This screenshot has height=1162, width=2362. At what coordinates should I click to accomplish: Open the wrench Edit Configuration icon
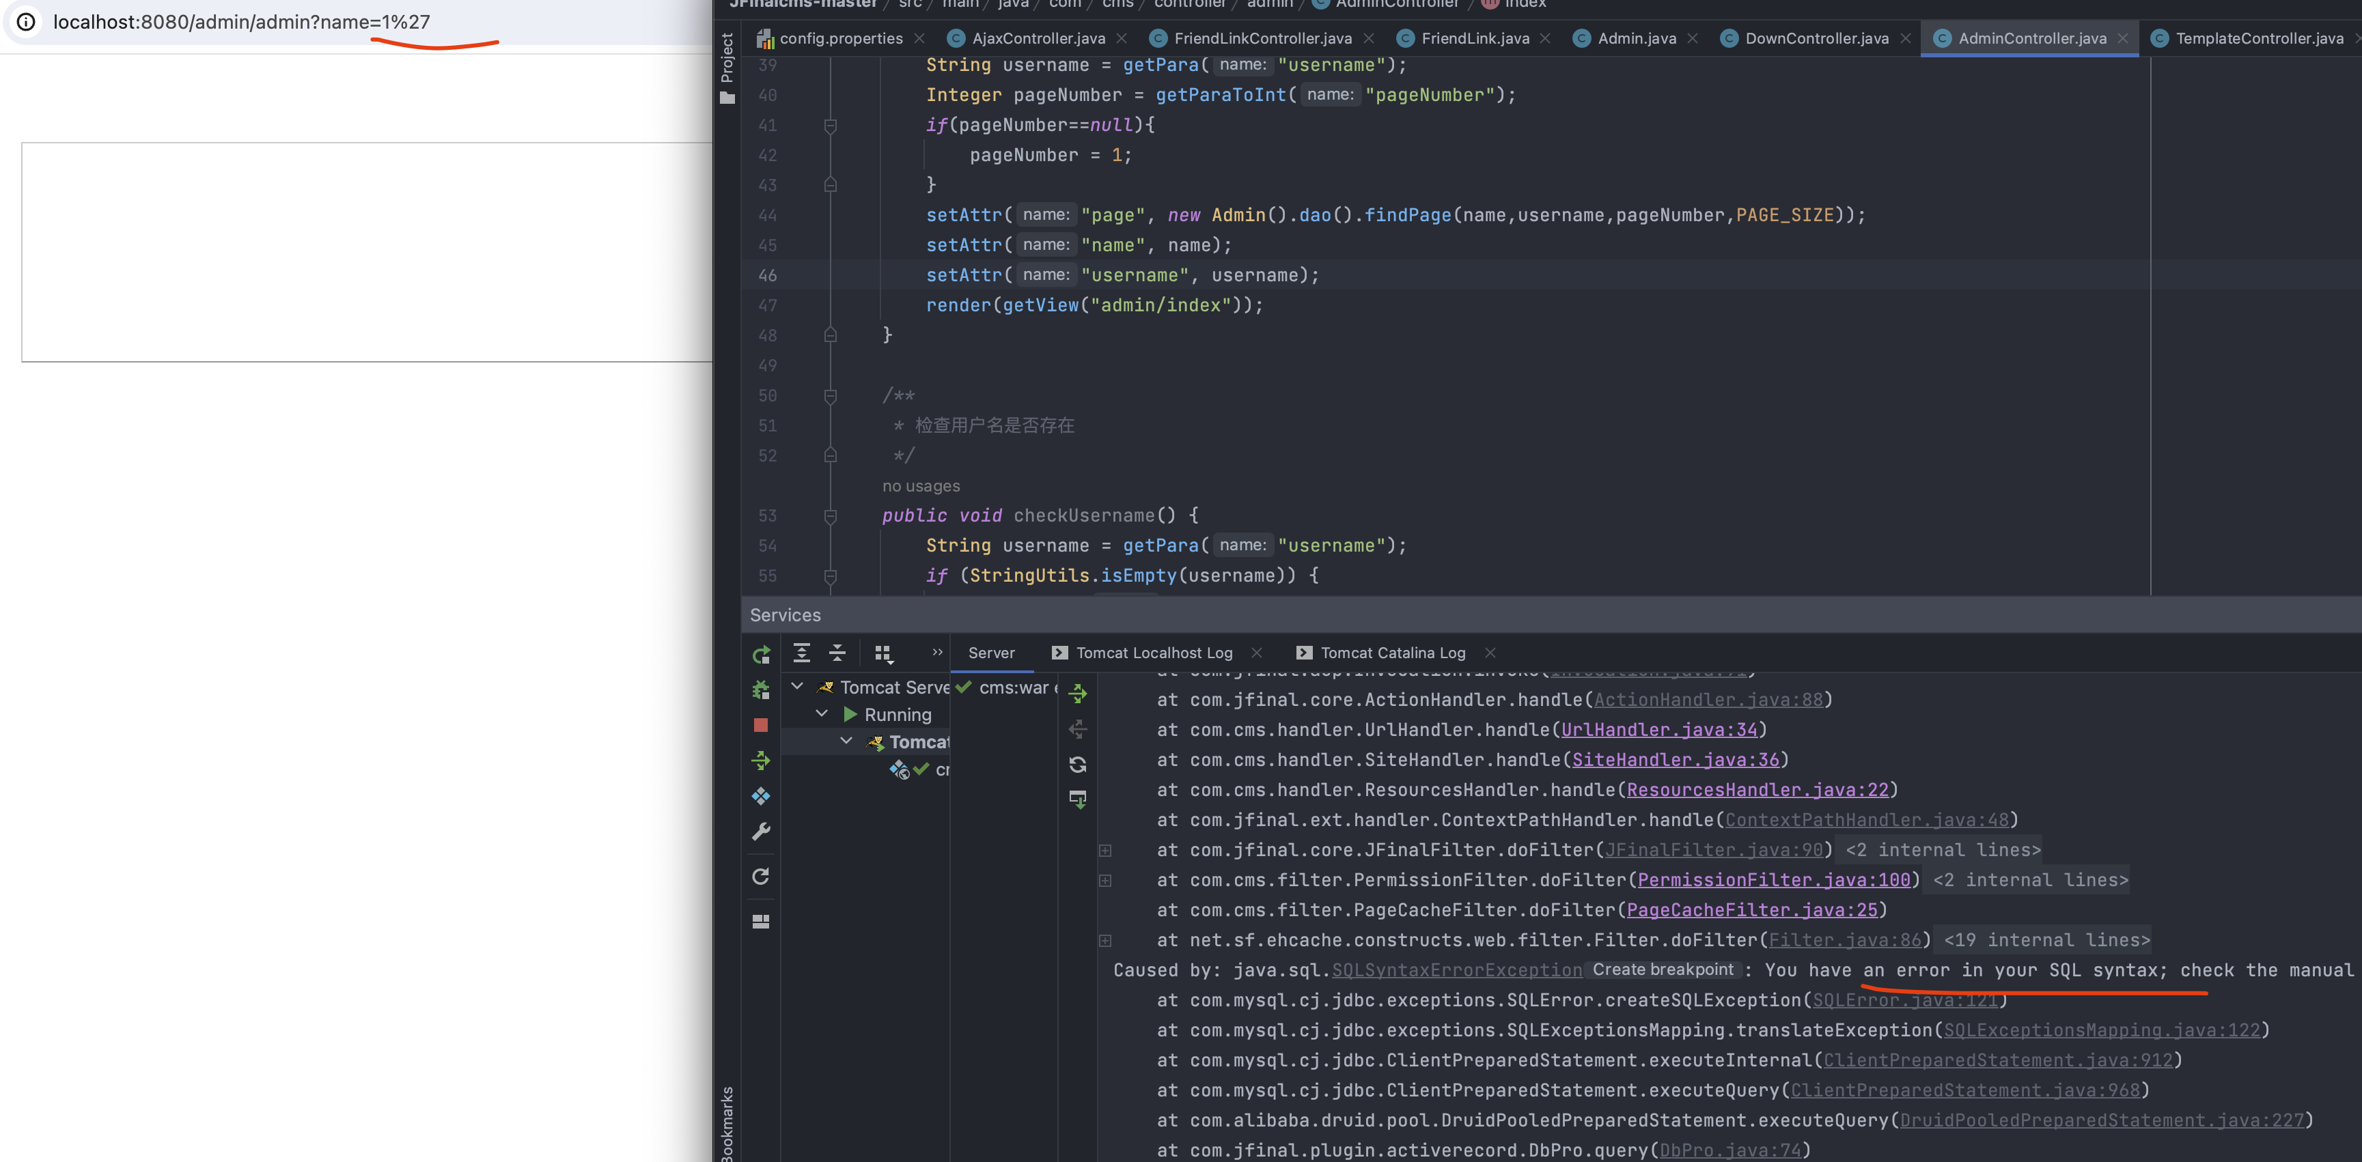tap(760, 831)
